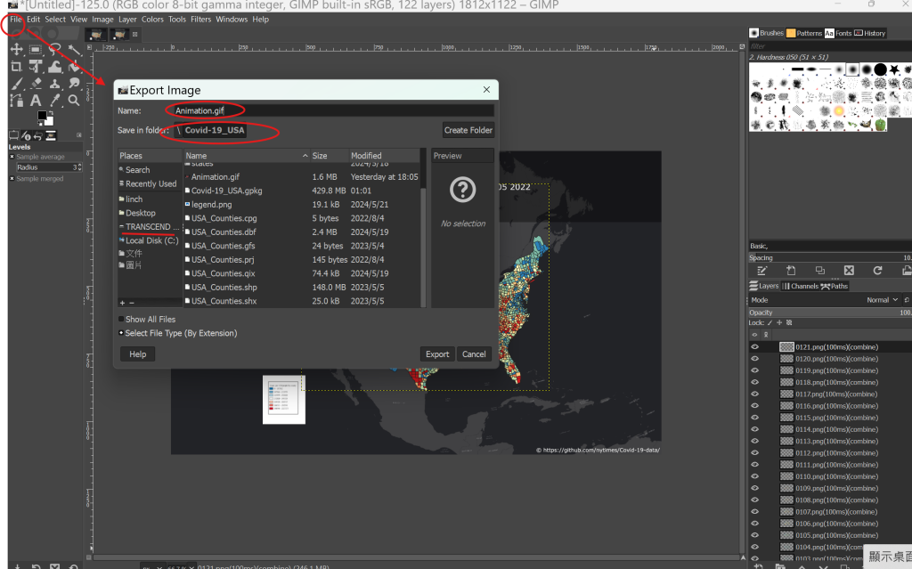Viewport: 912px width, 569px height.
Task: Open tool options panel configuration menu
Action: coord(79,135)
